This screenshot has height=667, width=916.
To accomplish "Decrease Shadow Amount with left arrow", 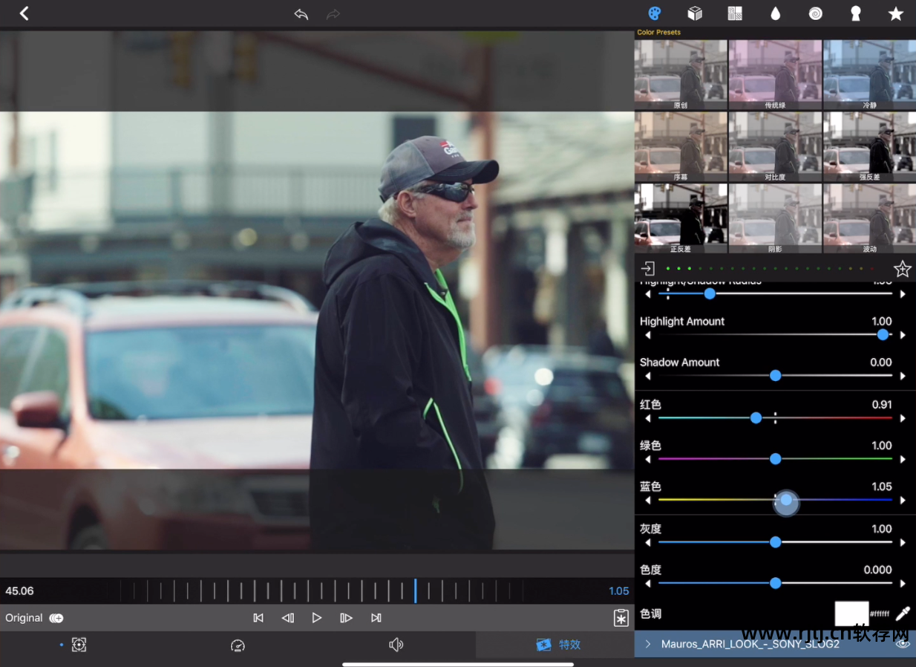I will click(648, 377).
